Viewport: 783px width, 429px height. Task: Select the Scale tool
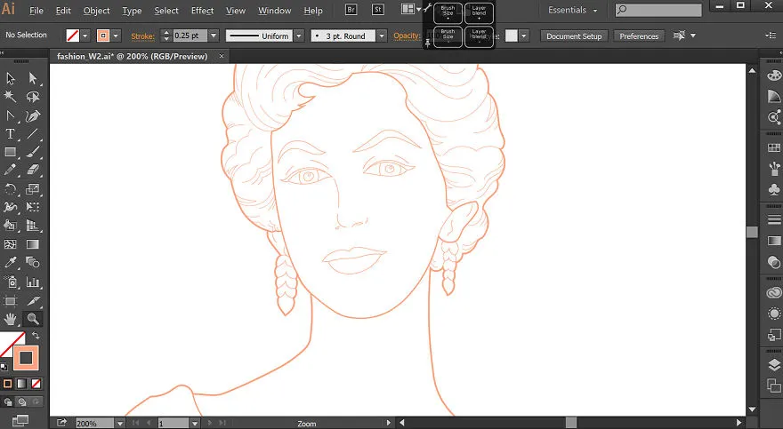[33, 189]
